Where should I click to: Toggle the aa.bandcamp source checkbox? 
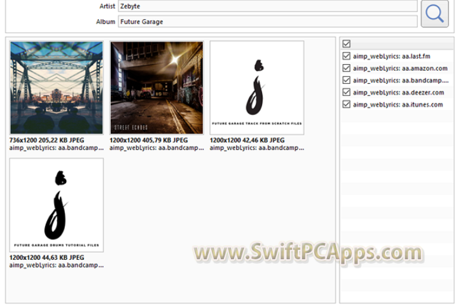click(x=346, y=80)
